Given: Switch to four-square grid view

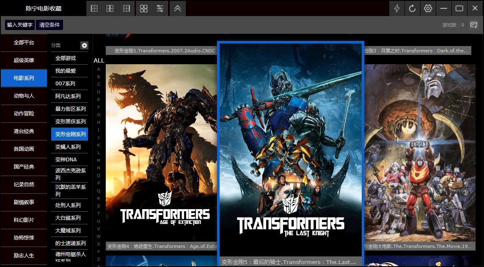Looking at the screenshot, I should 144,8.
